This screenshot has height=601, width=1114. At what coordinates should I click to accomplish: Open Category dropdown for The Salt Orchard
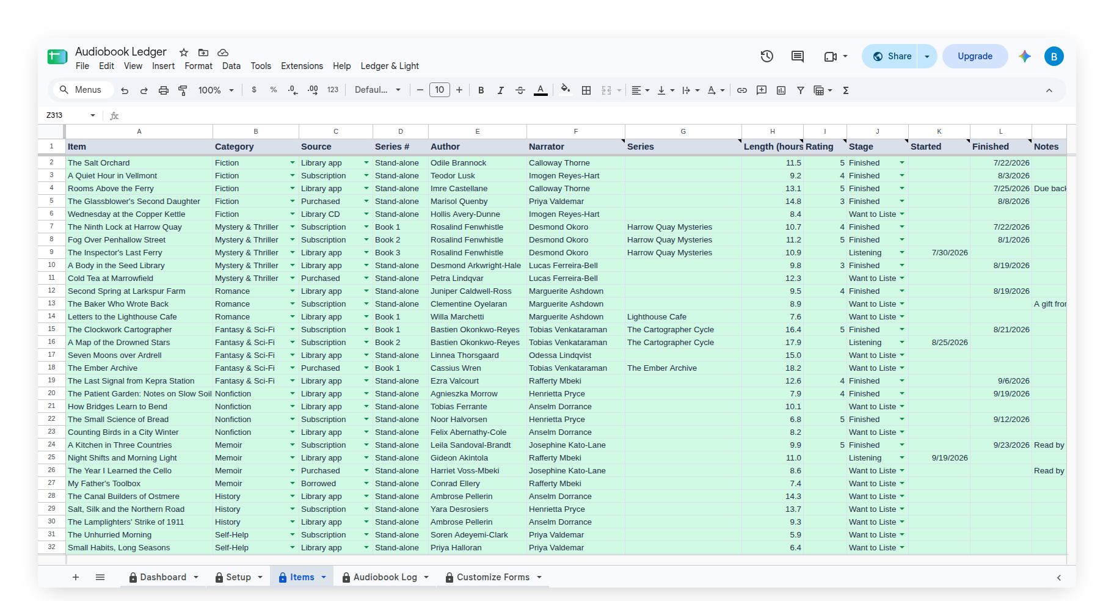(x=293, y=162)
